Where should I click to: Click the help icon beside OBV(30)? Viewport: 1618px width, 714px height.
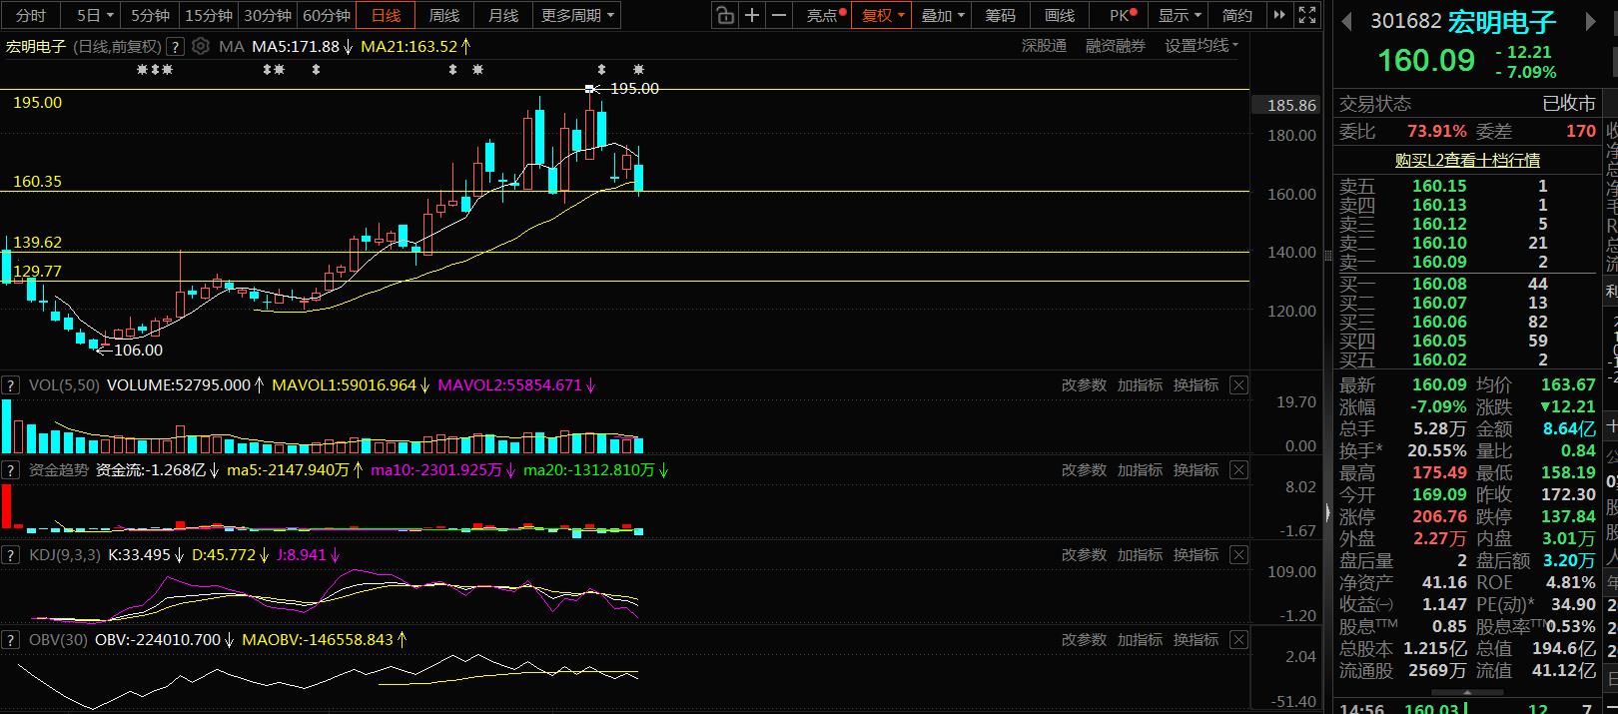point(11,640)
